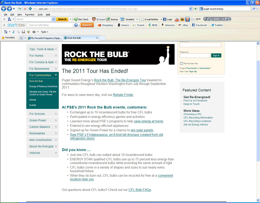Open Amazon shortcut in StartNow toolbar
This screenshot has height=203, width=260.
click(167, 25)
